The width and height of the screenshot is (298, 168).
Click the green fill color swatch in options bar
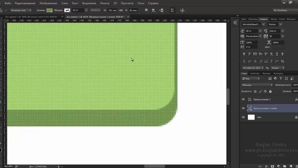click(49, 10)
